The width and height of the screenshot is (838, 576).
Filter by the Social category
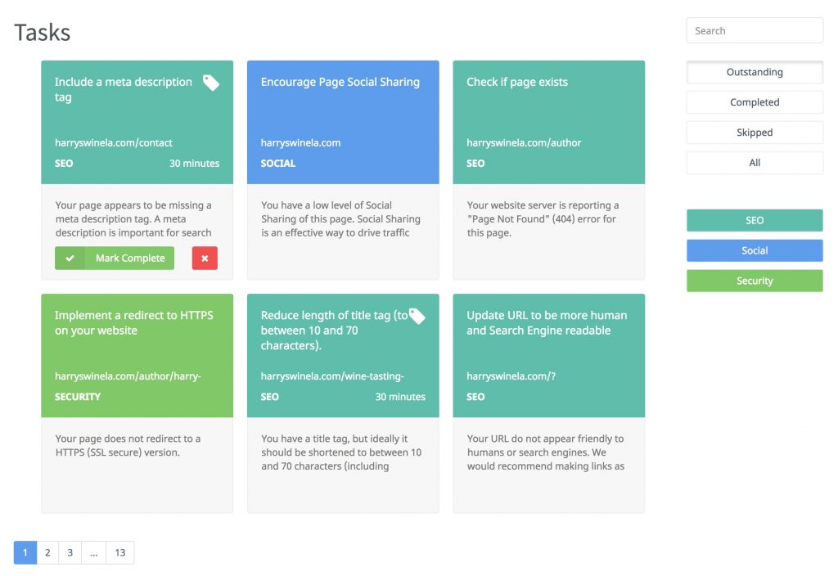coord(754,250)
